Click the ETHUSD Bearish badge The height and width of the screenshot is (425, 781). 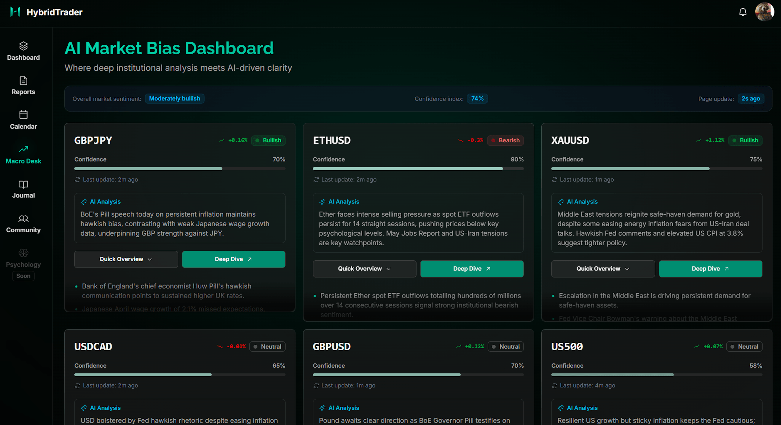click(x=505, y=140)
